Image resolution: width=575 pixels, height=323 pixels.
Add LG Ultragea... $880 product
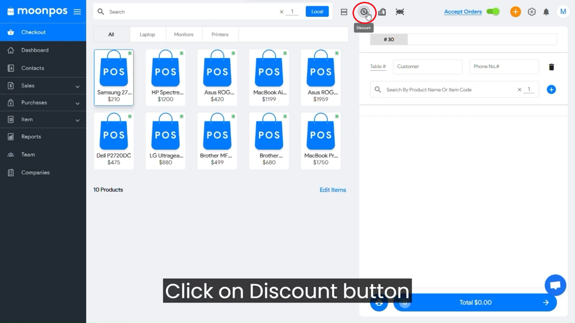[x=166, y=141]
